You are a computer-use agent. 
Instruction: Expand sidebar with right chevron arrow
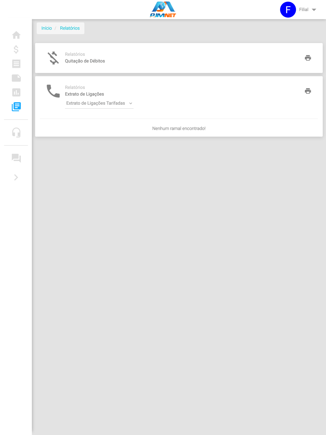pyautogui.click(x=16, y=177)
